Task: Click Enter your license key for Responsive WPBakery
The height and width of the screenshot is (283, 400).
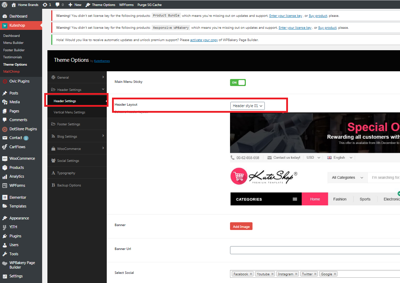Action: click(x=295, y=28)
